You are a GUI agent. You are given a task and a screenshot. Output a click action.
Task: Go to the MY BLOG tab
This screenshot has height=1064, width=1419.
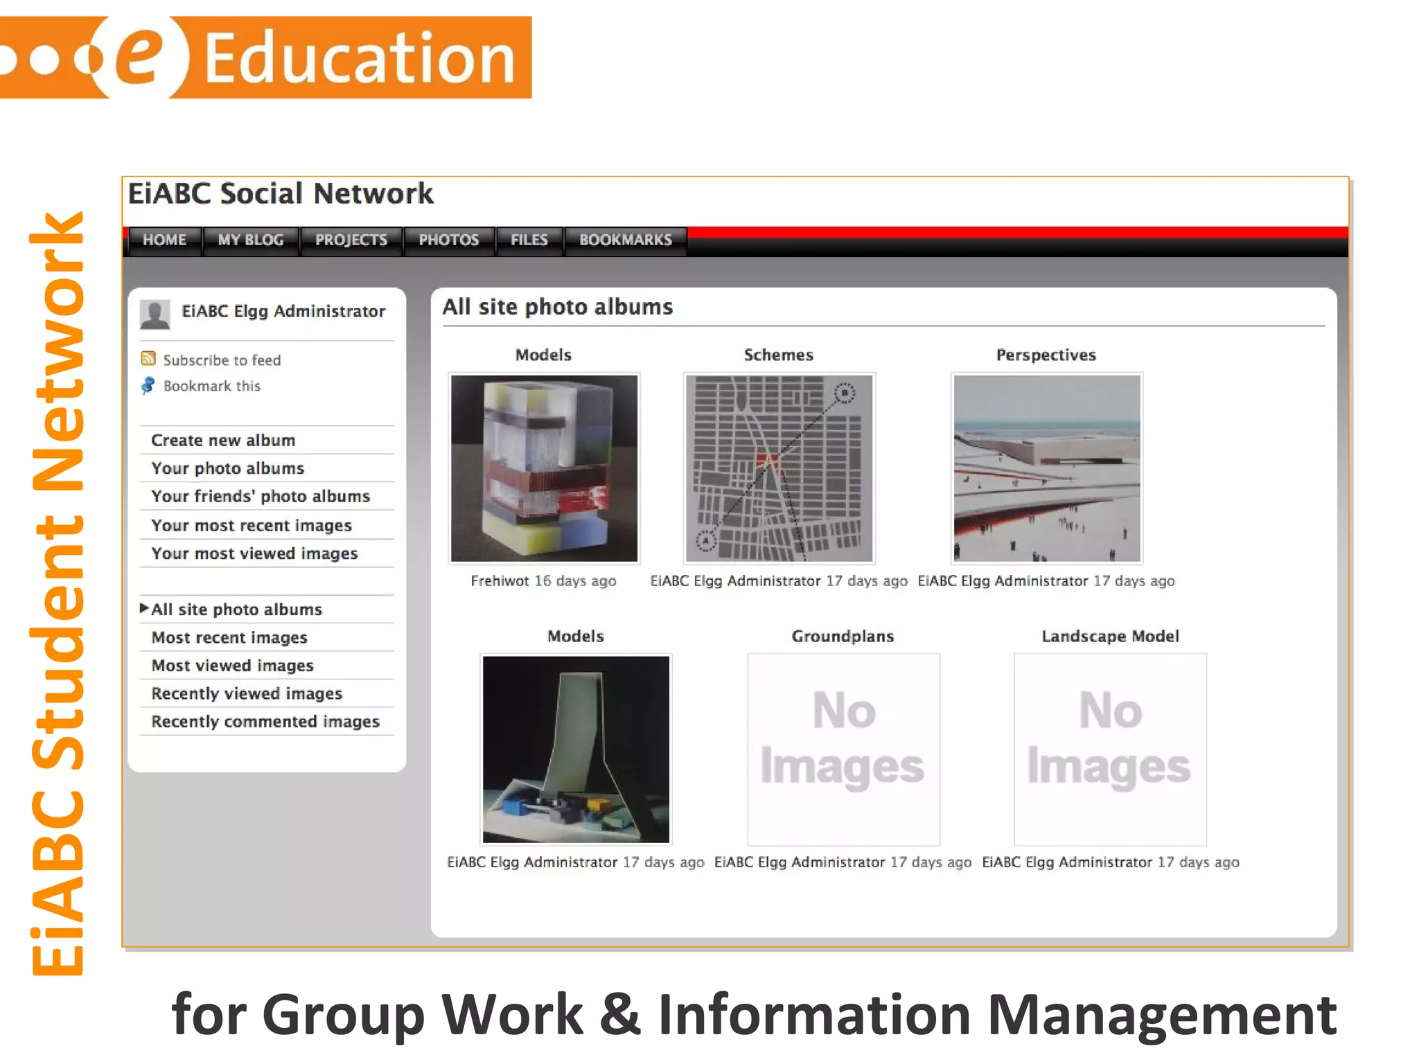251,240
